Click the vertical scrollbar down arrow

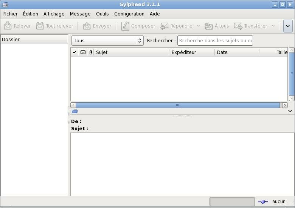292,98
